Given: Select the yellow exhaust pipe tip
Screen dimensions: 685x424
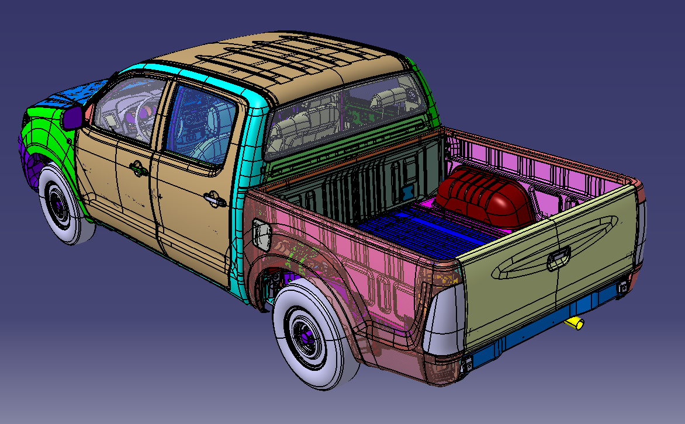Looking at the screenshot, I should click(574, 323).
